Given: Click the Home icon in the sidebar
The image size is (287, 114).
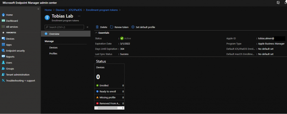Looking at the screenshot, I should click(3, 15).
